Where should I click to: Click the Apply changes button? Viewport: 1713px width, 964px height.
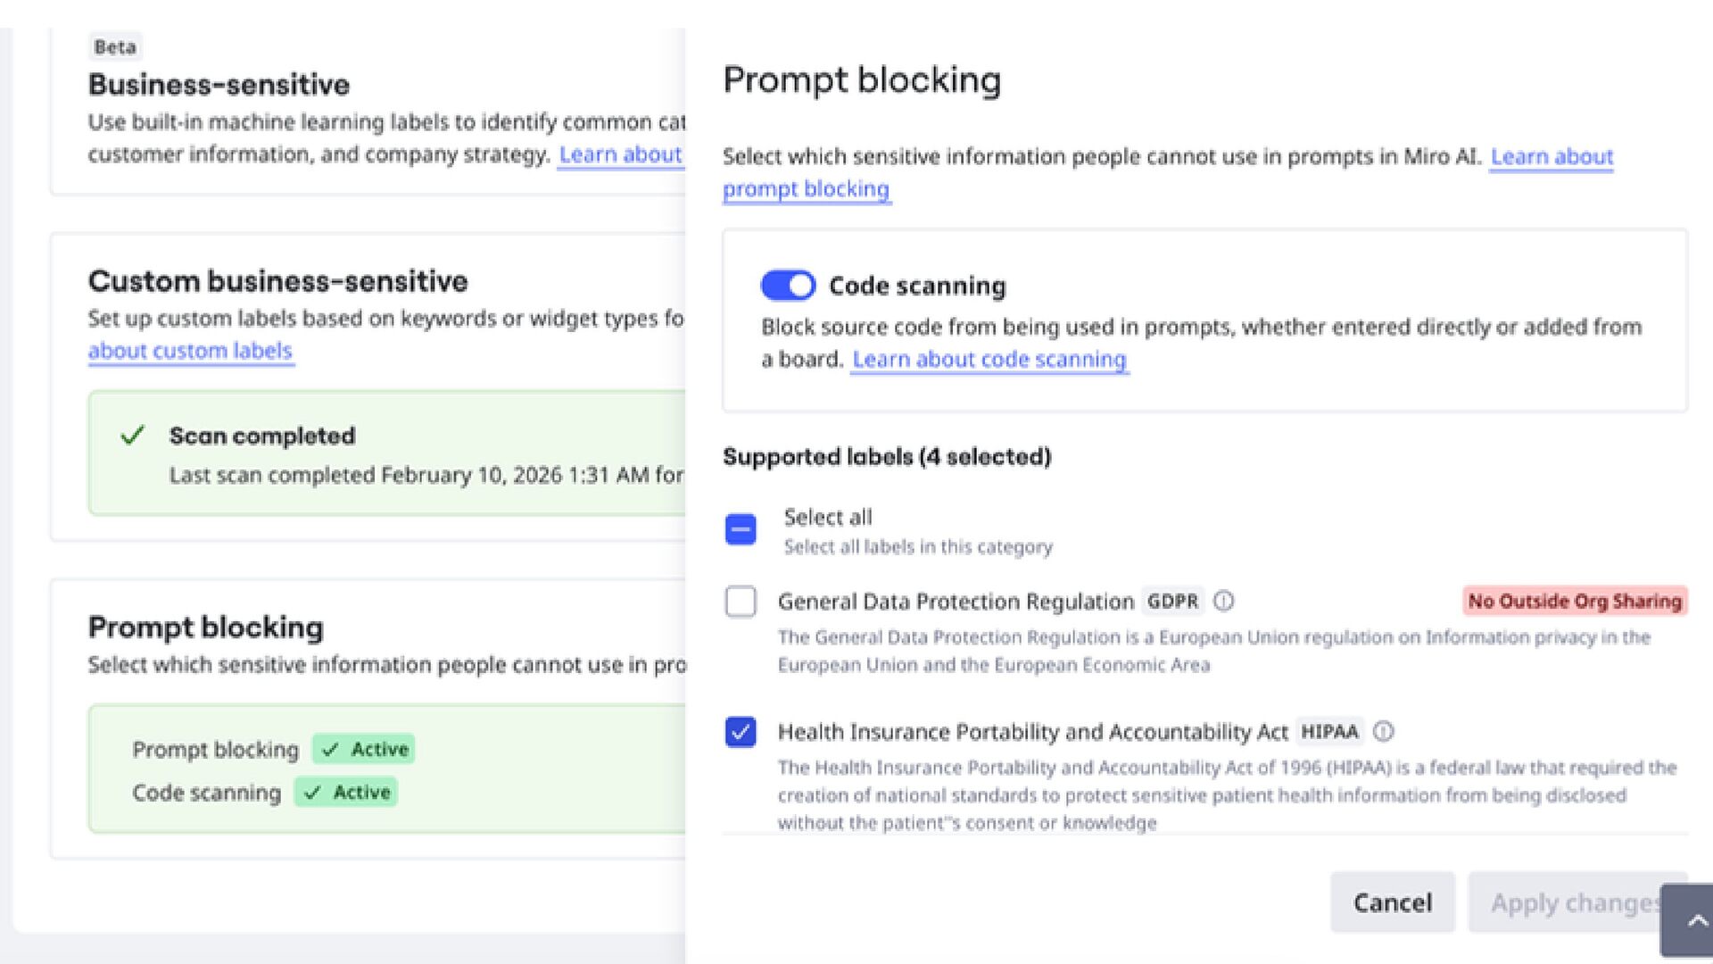tap(1566, 902)
